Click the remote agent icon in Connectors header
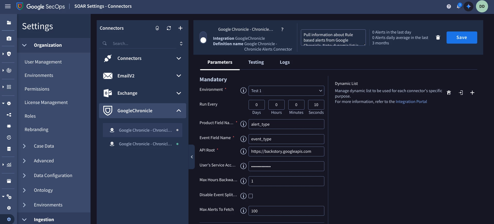The width and height of the screenshot is (494, 224). coord(157,28)
